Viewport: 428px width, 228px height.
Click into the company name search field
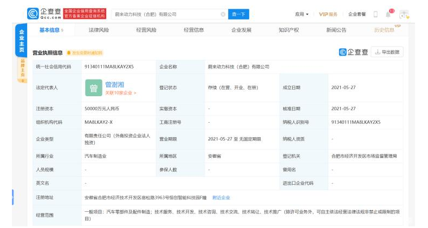pyautogui.click(x=163, y=14)
